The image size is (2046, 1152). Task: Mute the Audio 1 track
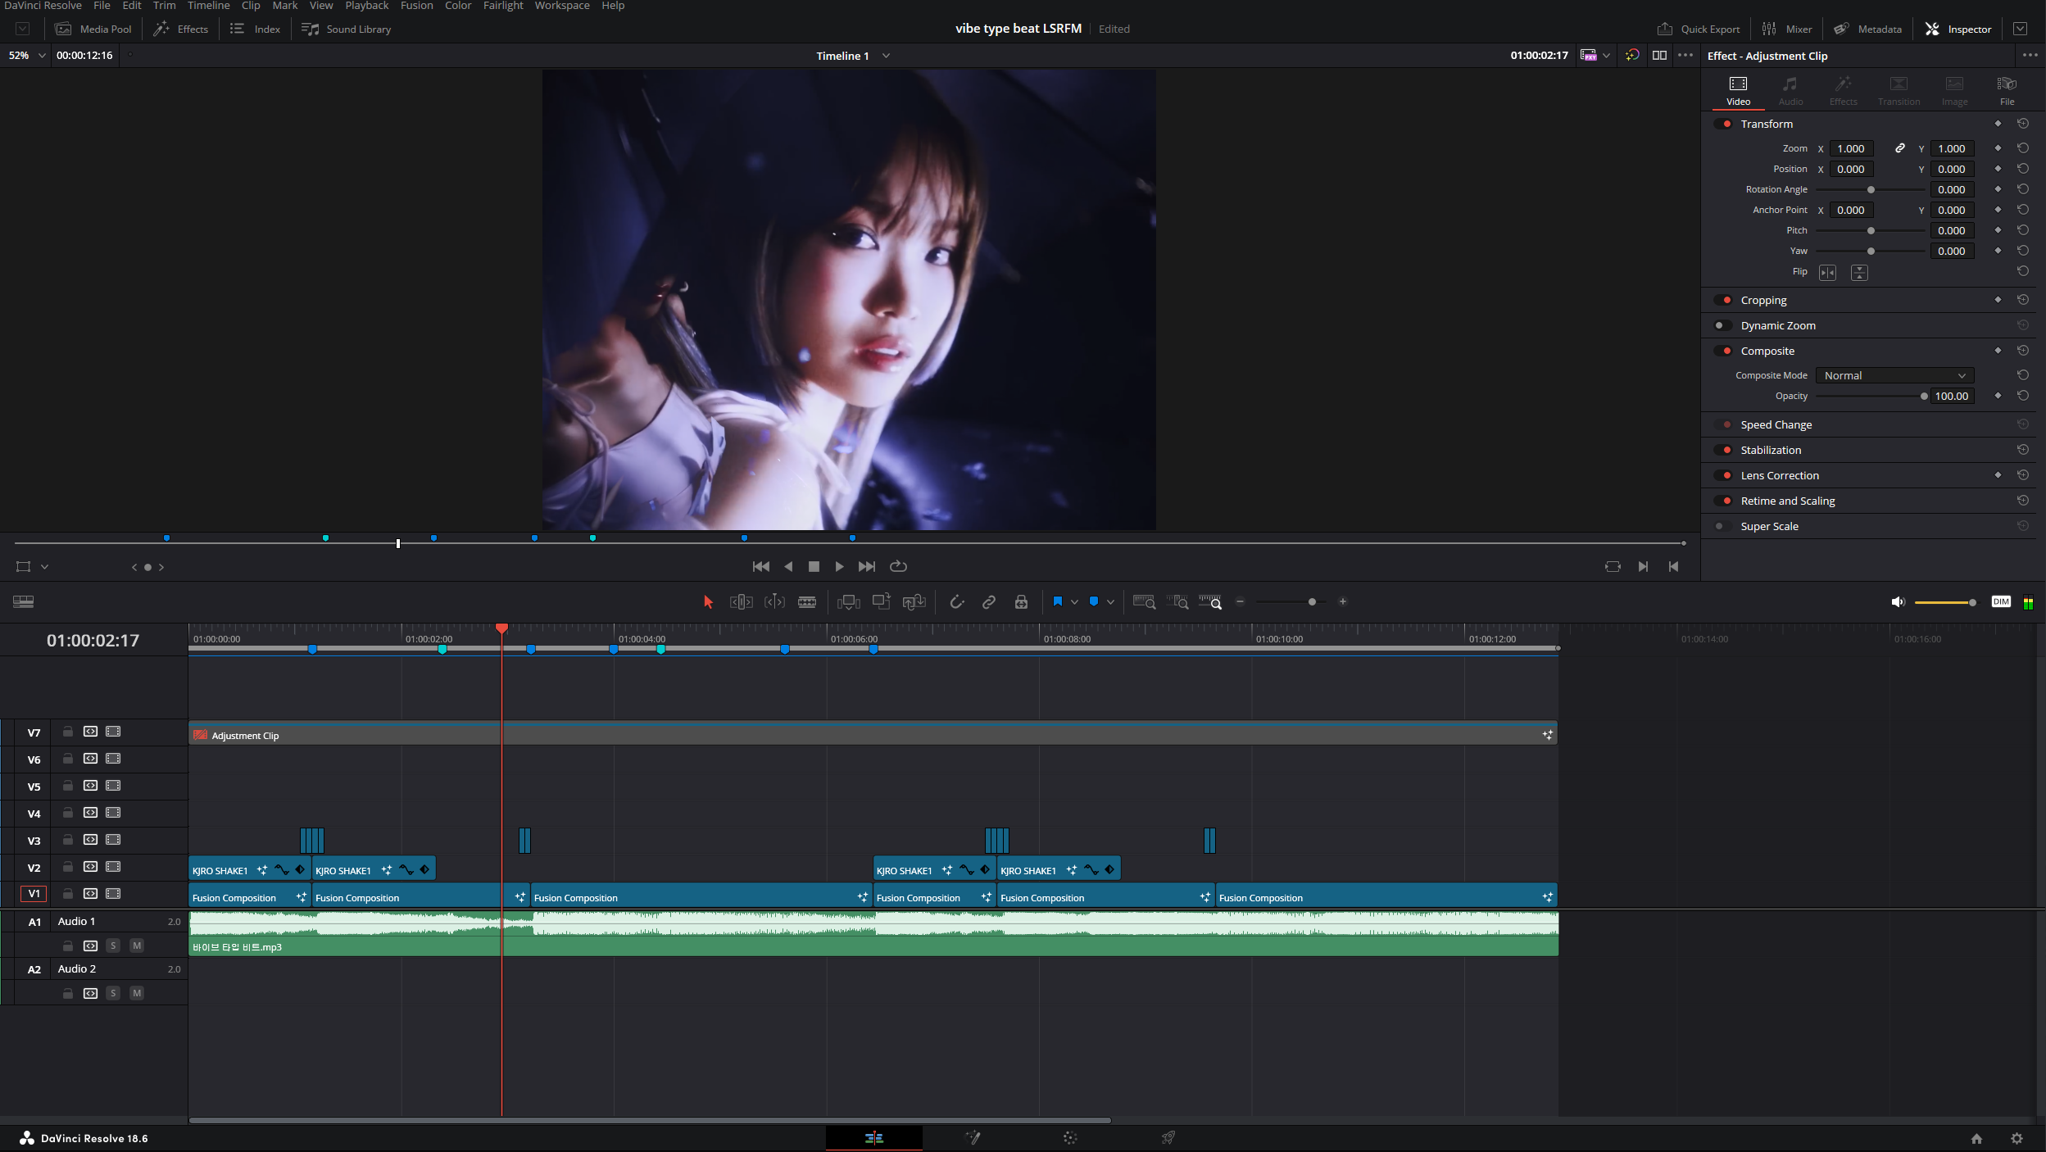coord(137,946)
